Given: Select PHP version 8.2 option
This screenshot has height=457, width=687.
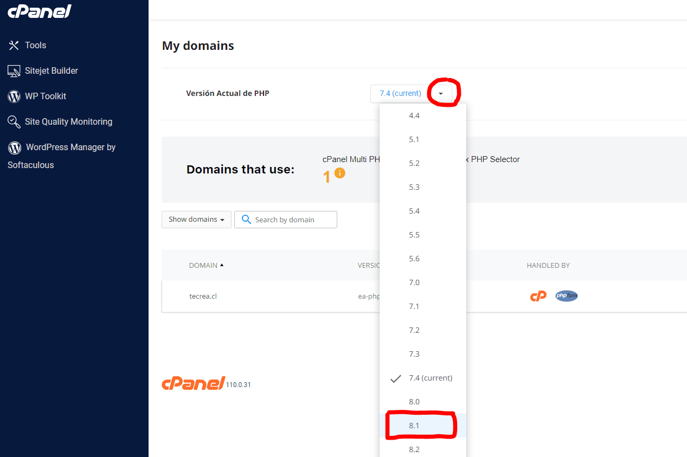Looking at the screenshot, I should (414, 449).
